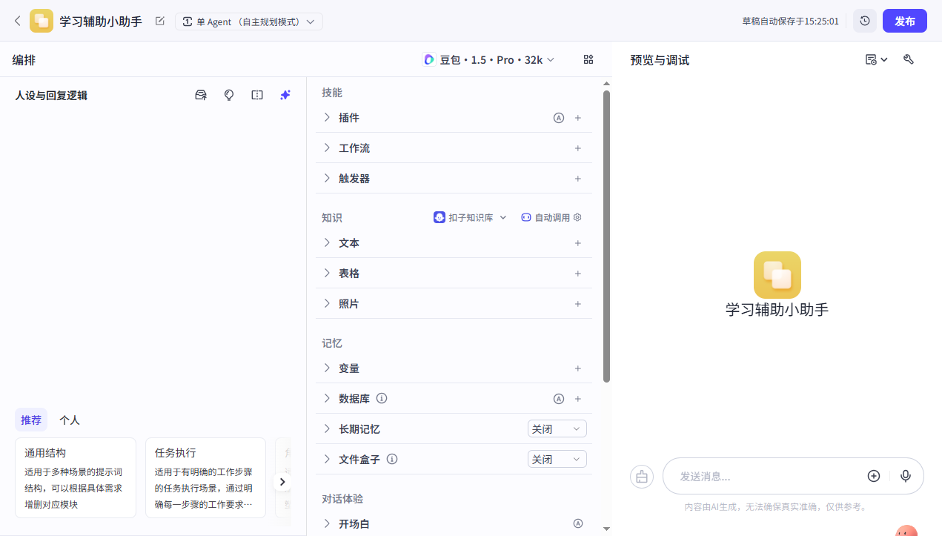This screenshot has width=942, height=536.
Task: Click the edit pencil icon beside agent name
Action: [x=159, y=21]
